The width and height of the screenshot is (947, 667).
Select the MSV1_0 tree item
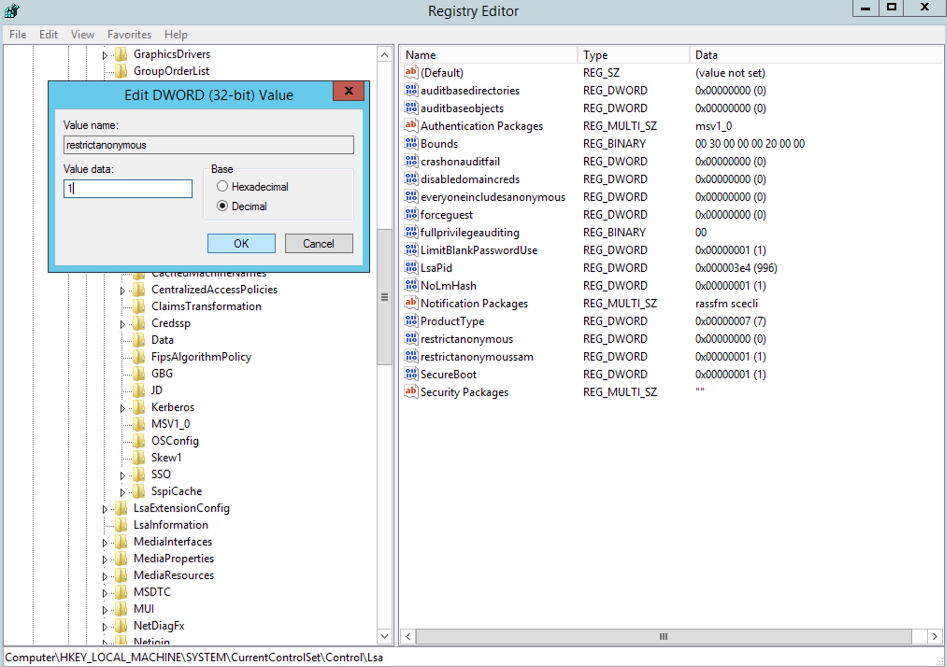click(171, 424)
